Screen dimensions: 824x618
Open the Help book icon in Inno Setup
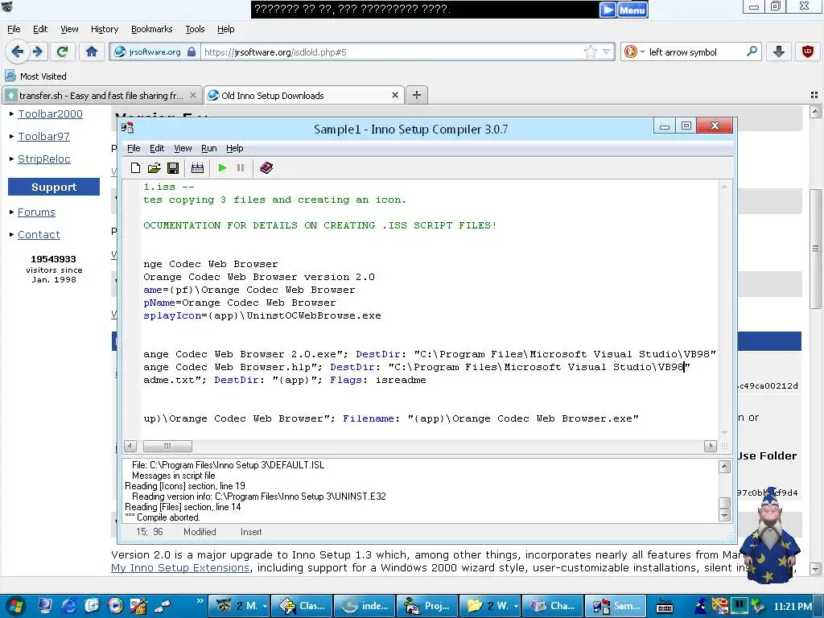[266, 168]
